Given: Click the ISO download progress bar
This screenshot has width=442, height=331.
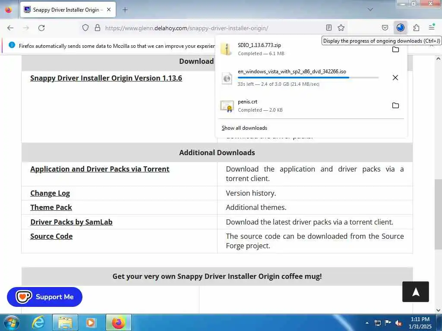Looking at the screenshot, I should pyautogui.click(x=308, y=78).
